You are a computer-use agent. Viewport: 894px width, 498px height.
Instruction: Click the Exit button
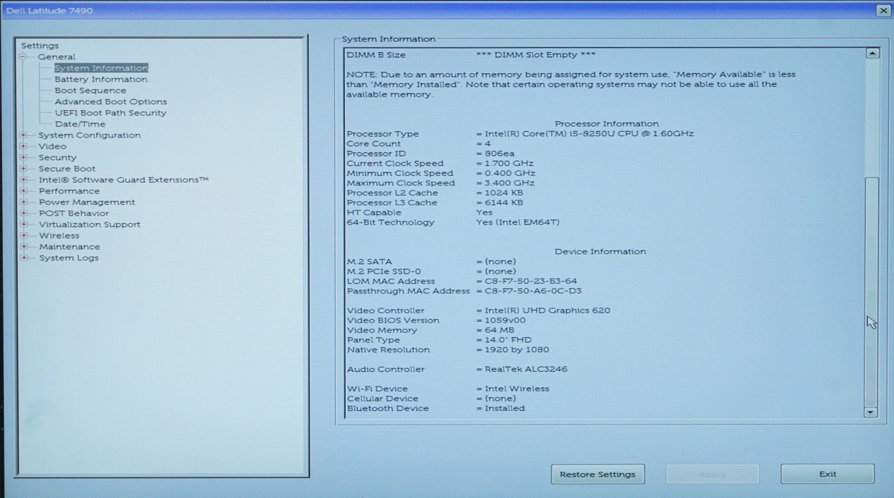click(x=827, y=474)
